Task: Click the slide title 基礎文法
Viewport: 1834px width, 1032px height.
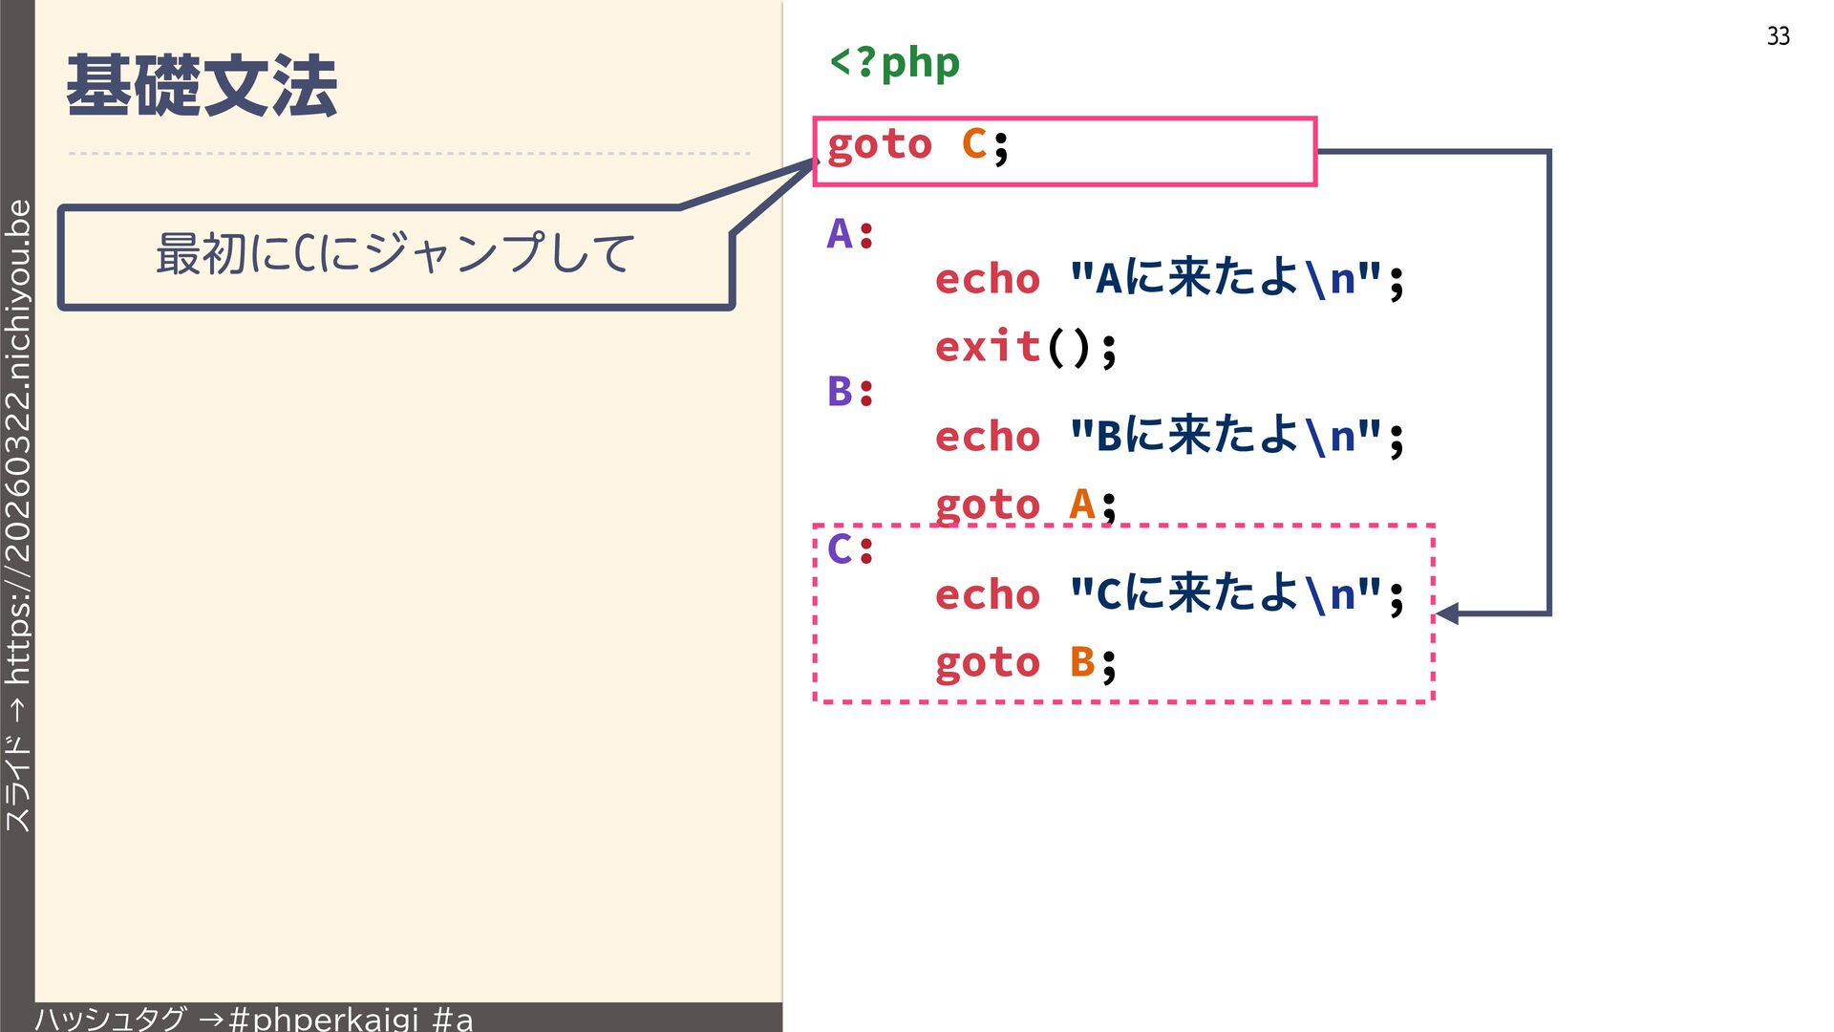Action: (x=202, y=86)
